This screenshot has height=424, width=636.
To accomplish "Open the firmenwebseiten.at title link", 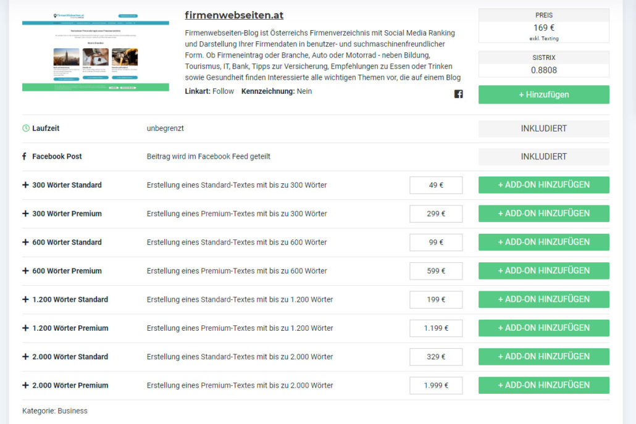I will [x=234, y=15].
